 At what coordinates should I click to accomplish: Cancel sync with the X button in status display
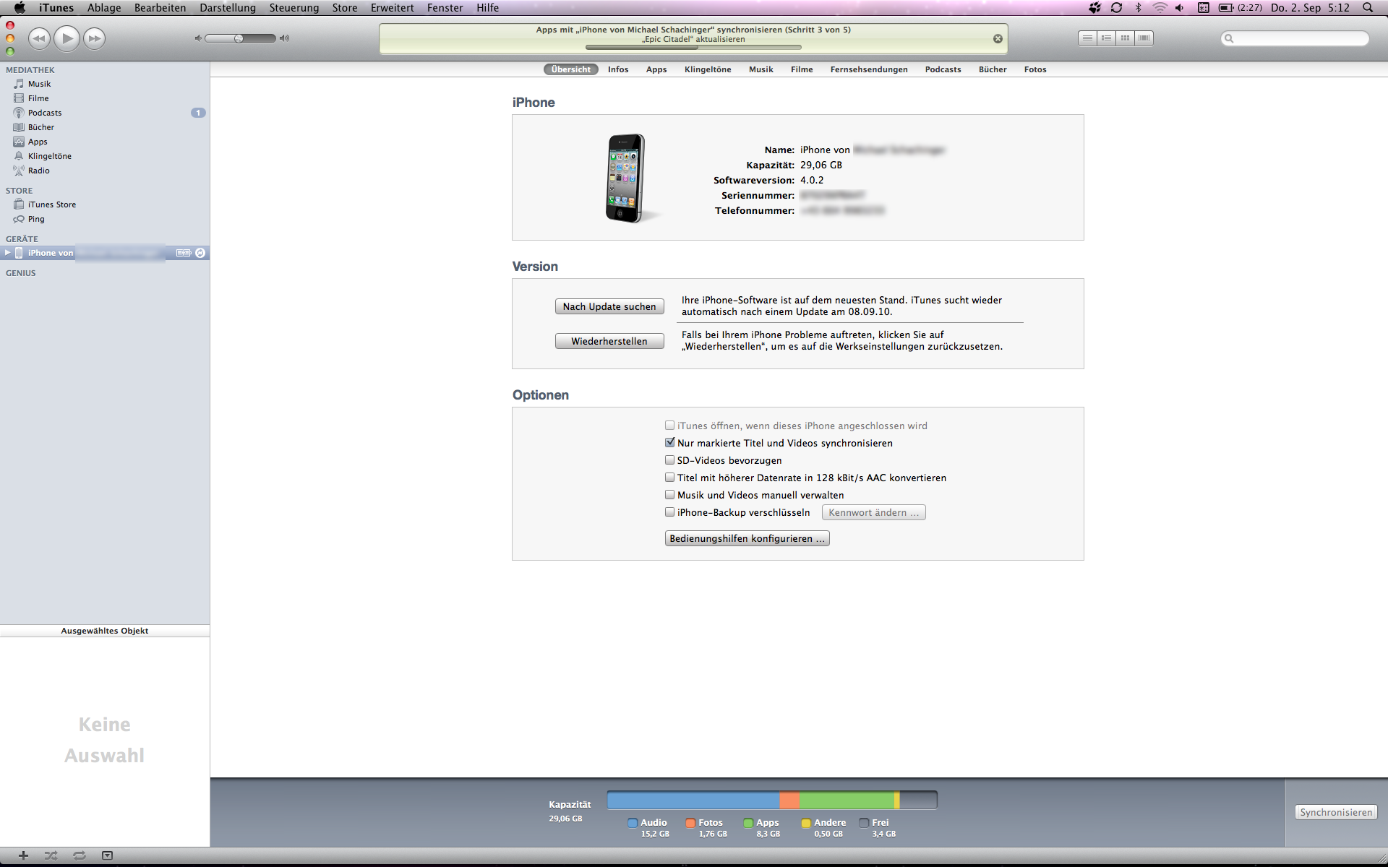(x=998, y=39)
